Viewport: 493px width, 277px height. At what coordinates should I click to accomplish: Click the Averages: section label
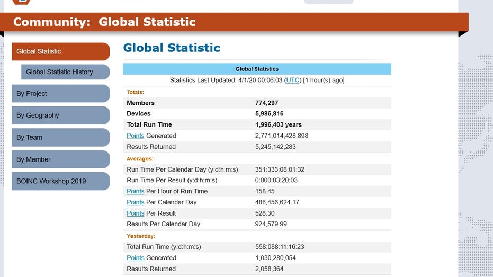tap(140, 159)
